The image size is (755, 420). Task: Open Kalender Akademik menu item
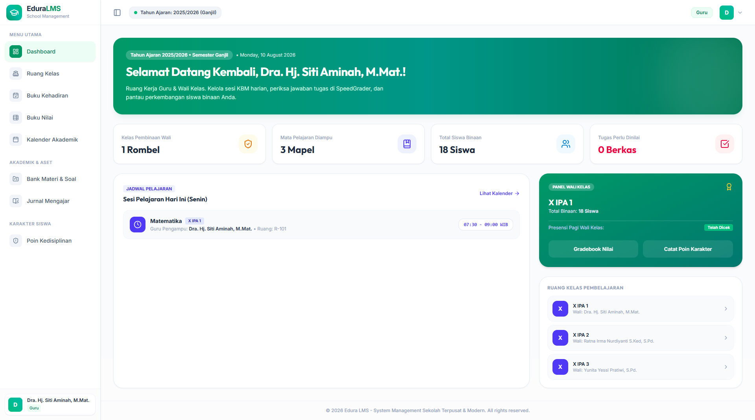[x=50, y=140]
